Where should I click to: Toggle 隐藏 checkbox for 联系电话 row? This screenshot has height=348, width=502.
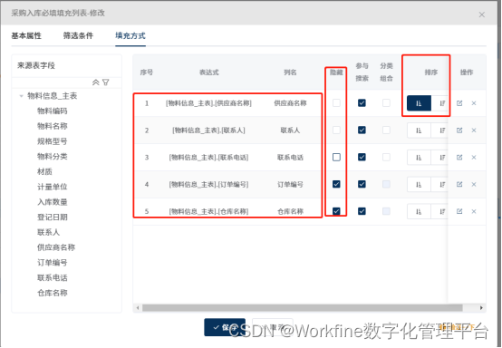tap(336, 157)
